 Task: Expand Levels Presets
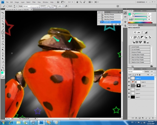click(130, 47)
